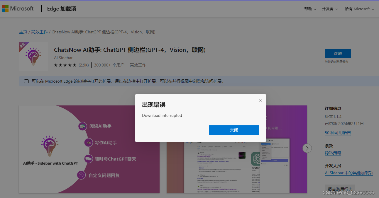Click the 写作Ai助手 icon in screenshot

pyautogui.click(x=89, y=143)
